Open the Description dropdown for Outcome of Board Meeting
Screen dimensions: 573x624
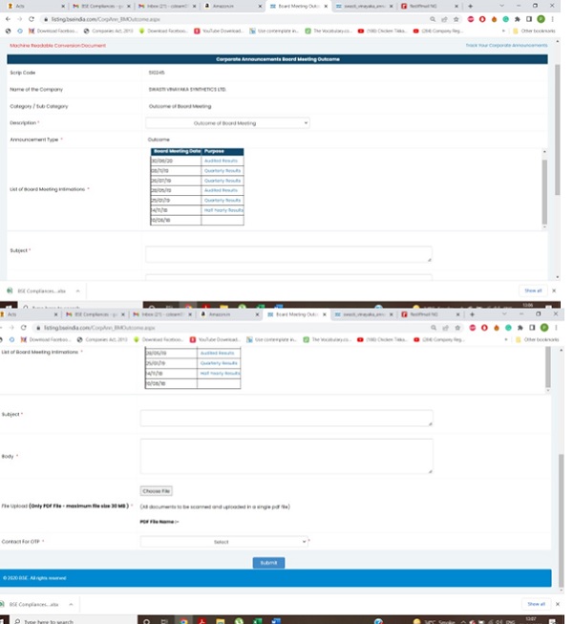tap(227, 123)
